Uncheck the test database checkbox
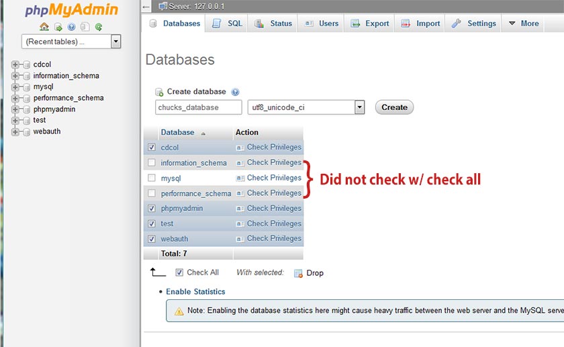This screenshot has height=347, width=564. click(x=152, y=224)
